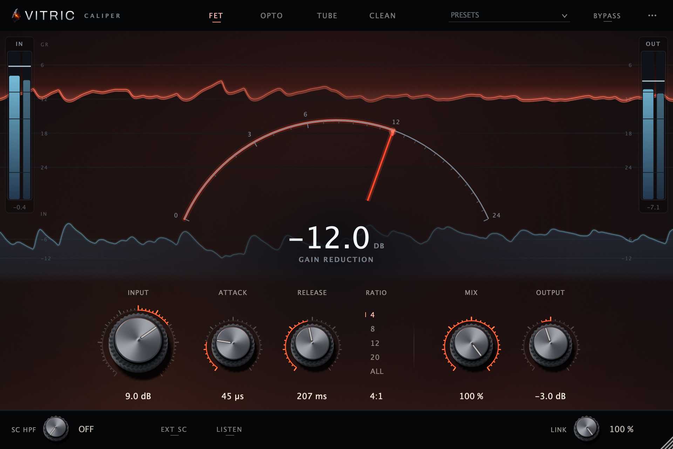Click the LINK 100 % value

tap(621, 429)
